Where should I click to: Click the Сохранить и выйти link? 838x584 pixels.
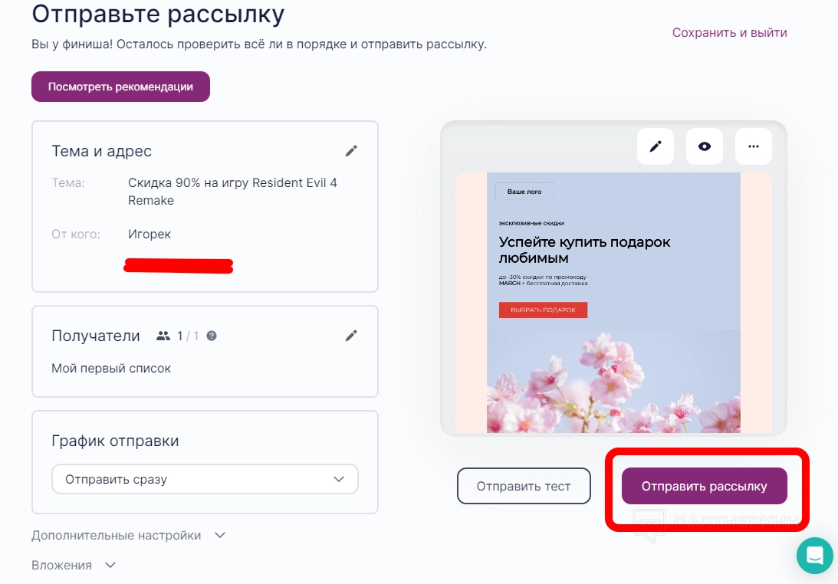pyautogui.click(x=729, y=32)
